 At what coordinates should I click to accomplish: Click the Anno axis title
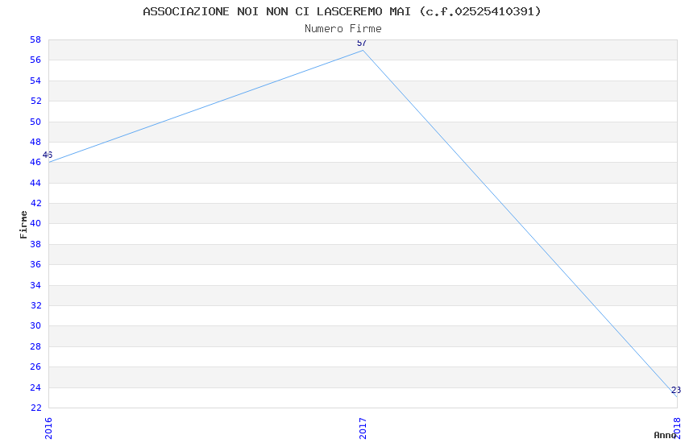(665, 435)
